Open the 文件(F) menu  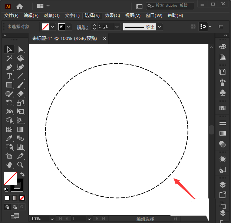tap(11, 16)
